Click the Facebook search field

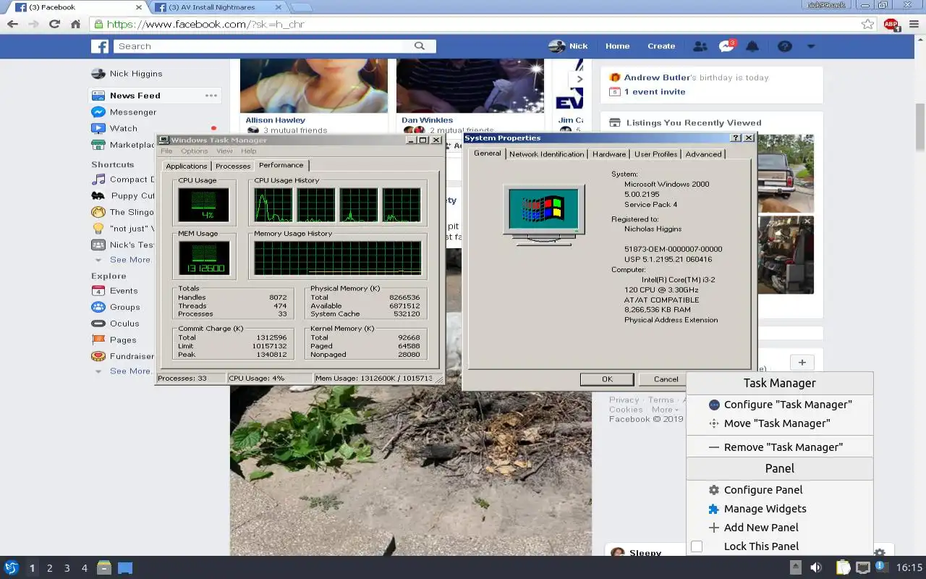click(263, 46)
